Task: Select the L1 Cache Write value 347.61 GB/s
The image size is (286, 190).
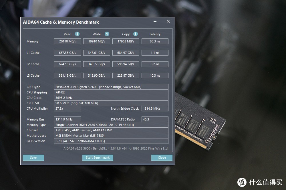Action: point(97,53)
